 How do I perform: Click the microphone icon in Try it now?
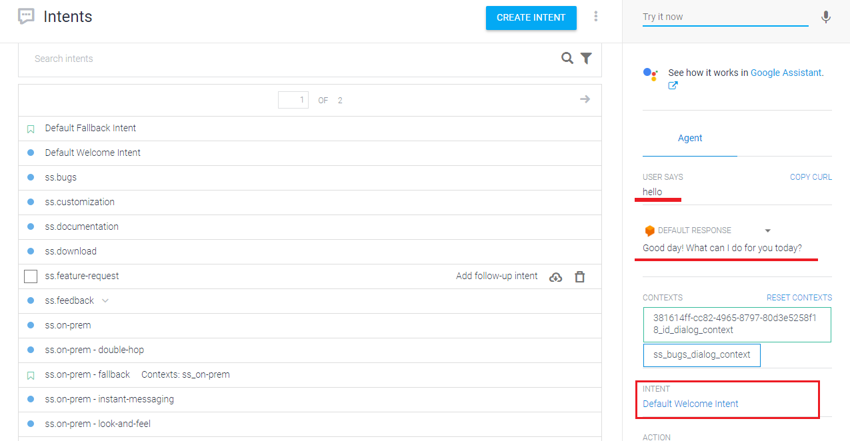[826, 17]
